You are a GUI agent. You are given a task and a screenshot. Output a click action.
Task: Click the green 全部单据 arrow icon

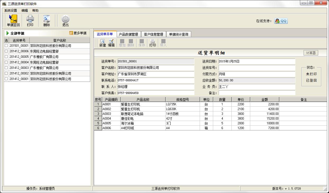(7, 33)
